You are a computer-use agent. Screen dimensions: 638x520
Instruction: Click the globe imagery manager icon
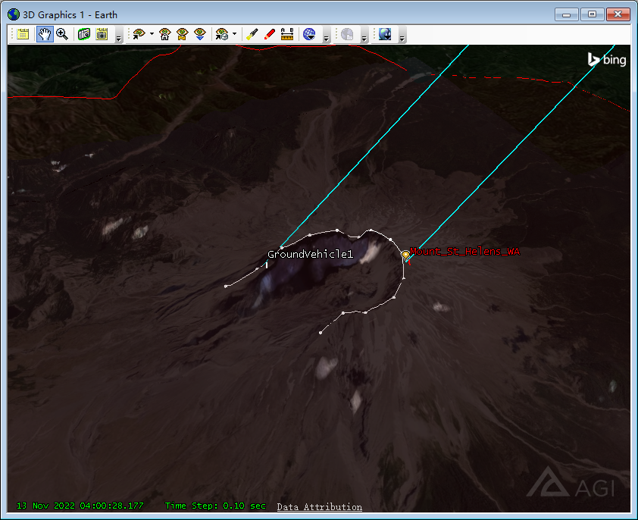309,34
